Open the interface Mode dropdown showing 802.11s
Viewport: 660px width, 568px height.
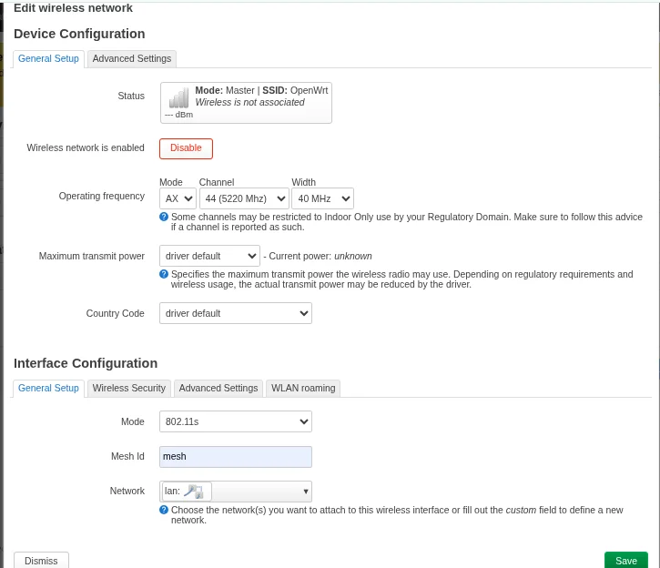tap(236, 421)
